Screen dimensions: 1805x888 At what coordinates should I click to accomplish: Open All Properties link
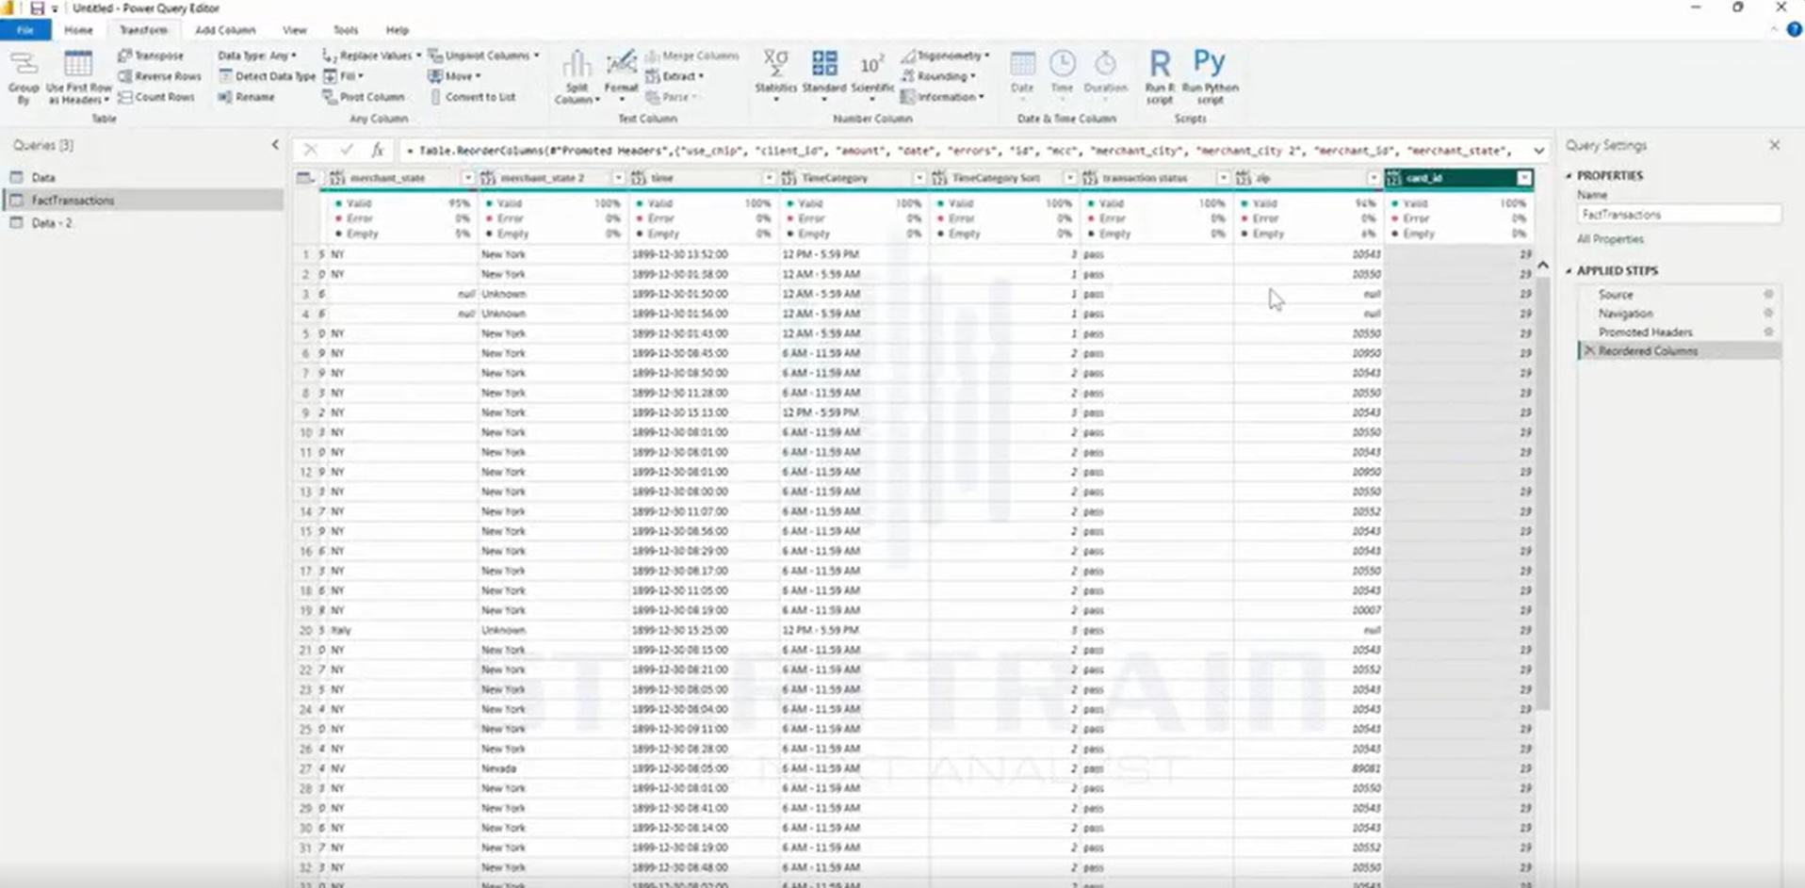click(x=1610, y=239)
